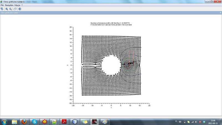Open the network signal tray icon

192,122
